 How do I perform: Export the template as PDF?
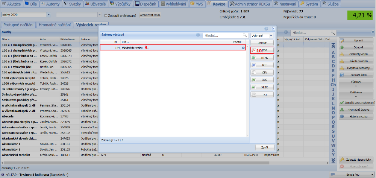pyautogui.click(x=262, y=50)
